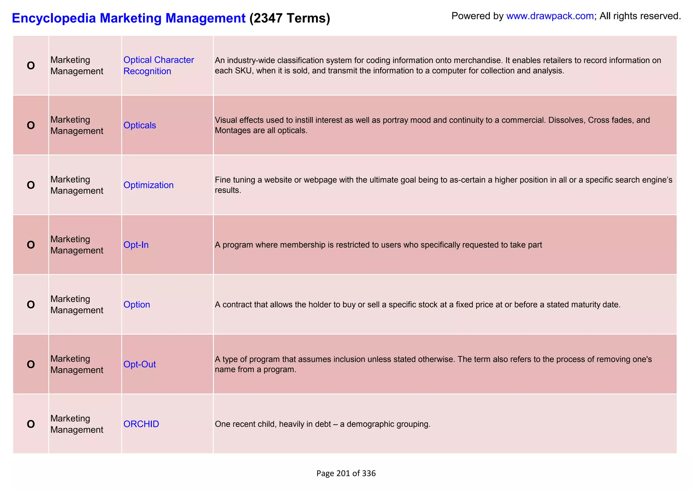This screenshot has width=693, height=490.
Task: Click the Optical Character Recognition definition text
Action: pos(438,66)
